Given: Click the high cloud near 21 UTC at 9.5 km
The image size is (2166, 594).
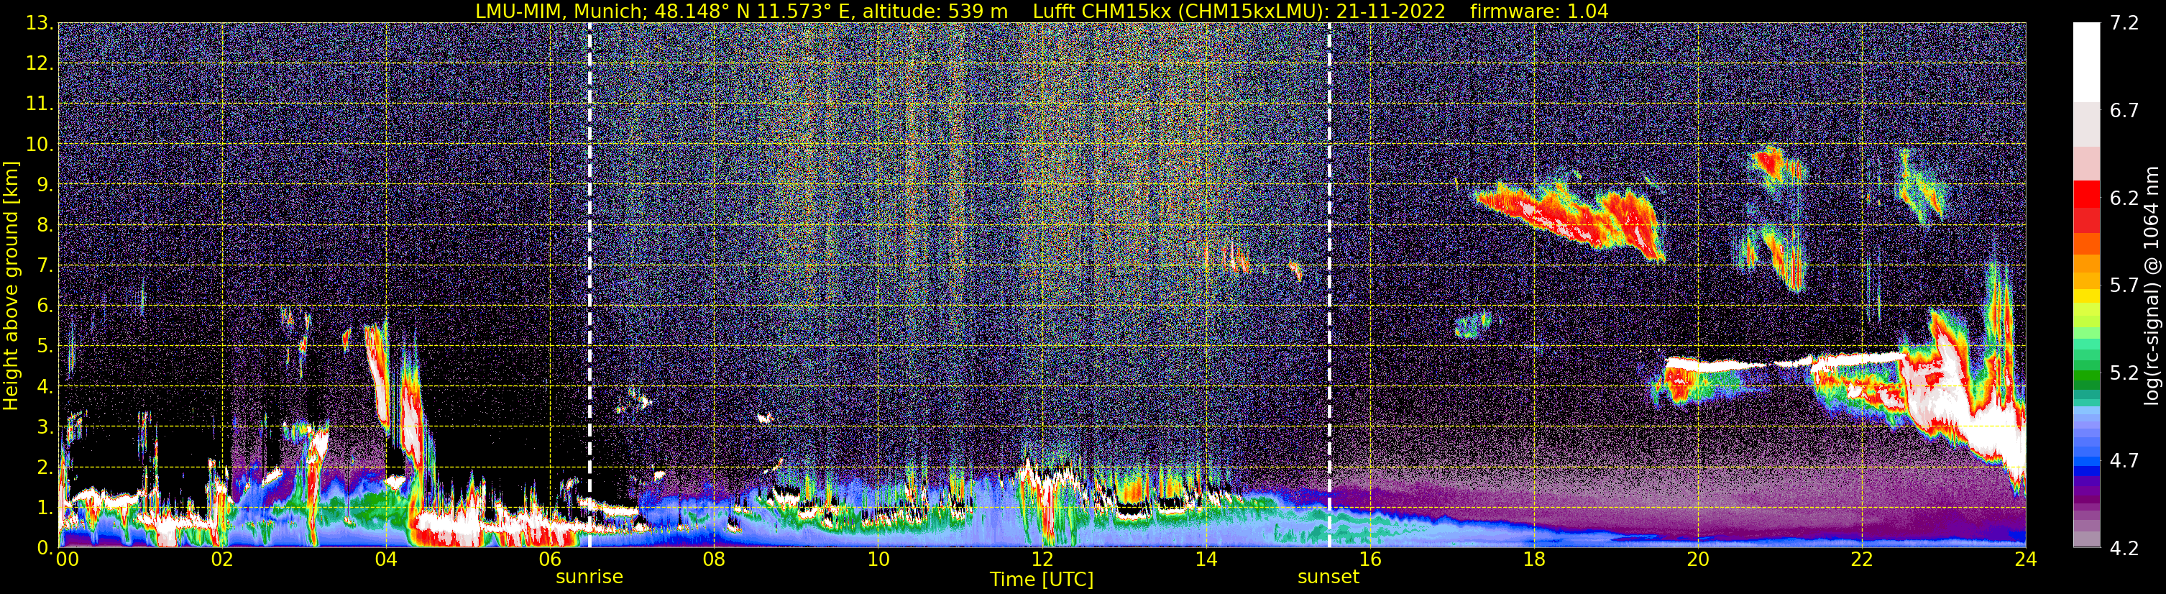Looking at the screenshot, I should tap(1774, 165).
